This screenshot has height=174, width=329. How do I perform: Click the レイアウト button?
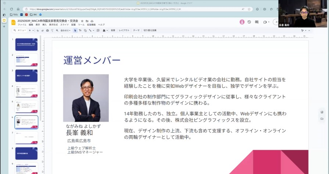coord(124,31)
